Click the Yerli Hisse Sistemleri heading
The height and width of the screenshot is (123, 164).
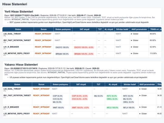pyautogui.click(x=19, y=12)
